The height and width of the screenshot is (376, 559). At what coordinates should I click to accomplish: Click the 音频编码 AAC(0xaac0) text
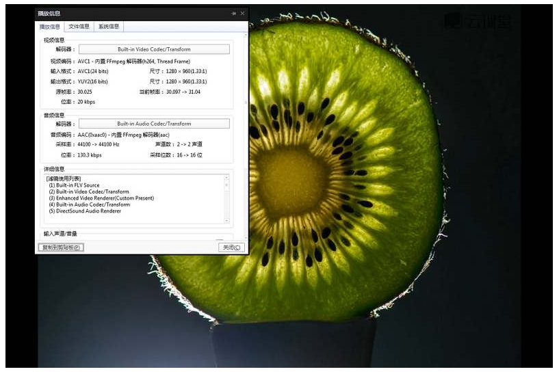[123, 135]
